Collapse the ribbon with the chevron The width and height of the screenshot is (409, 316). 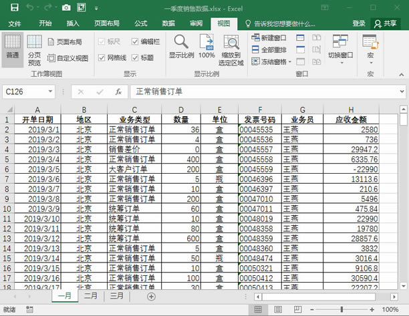pyautogui.click(x=401, y=75)
